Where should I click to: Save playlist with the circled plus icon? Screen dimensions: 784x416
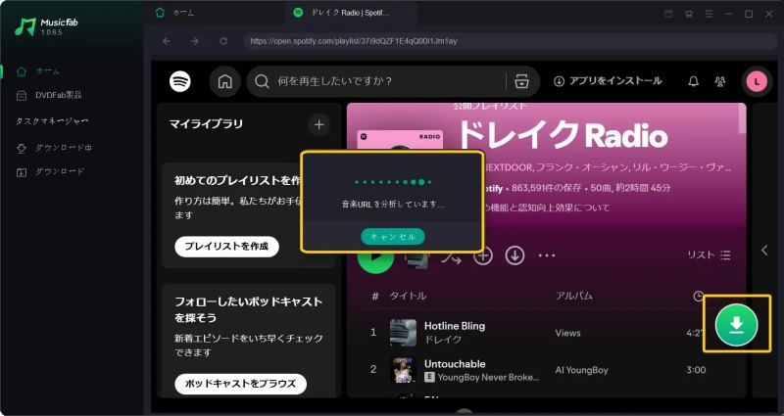(483, 255)
